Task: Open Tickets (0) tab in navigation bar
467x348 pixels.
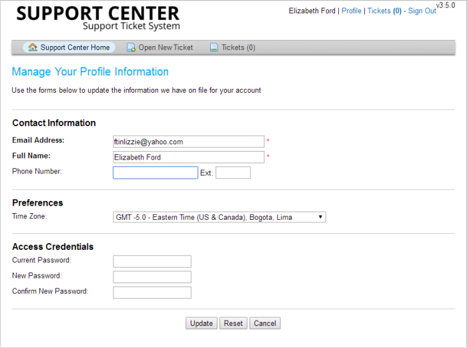Action: point(233,47)
